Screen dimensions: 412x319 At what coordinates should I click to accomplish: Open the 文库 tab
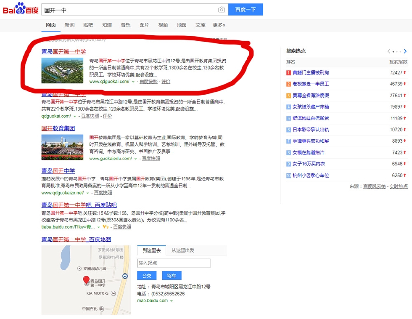click(x=200, y=25)
